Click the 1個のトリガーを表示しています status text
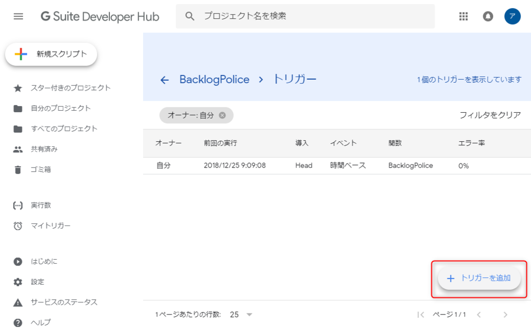Screen dimensions: 531x329 tap(469, 79)
